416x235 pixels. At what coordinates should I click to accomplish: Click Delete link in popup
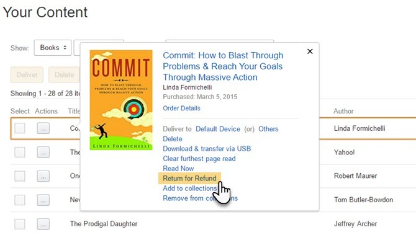click(x=173, y=139)
